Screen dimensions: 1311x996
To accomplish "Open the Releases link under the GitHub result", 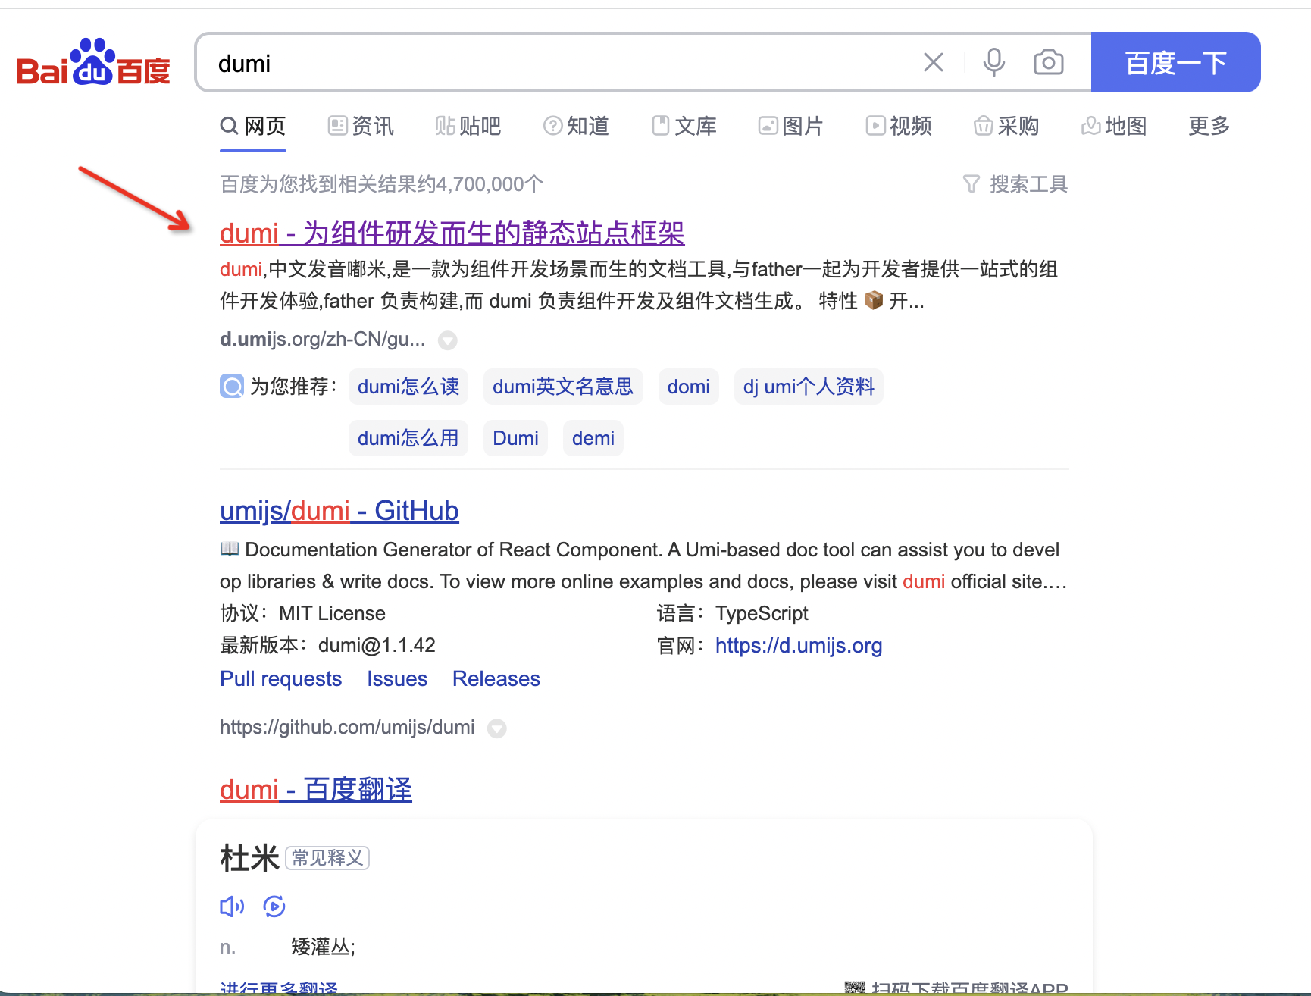I will (496, 678).
